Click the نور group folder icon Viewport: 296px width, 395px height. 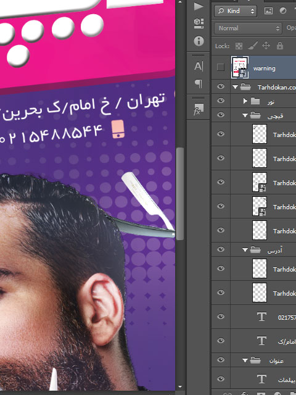pyautogui.click(x=255, y=101)
